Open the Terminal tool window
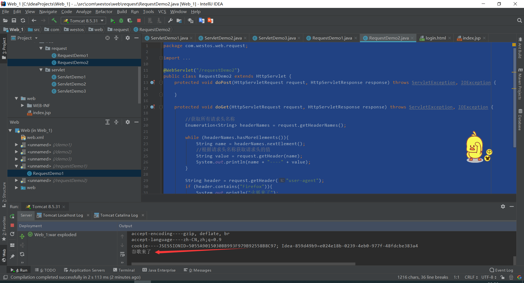Screen dimensions: 524x283 click(124, 270)
